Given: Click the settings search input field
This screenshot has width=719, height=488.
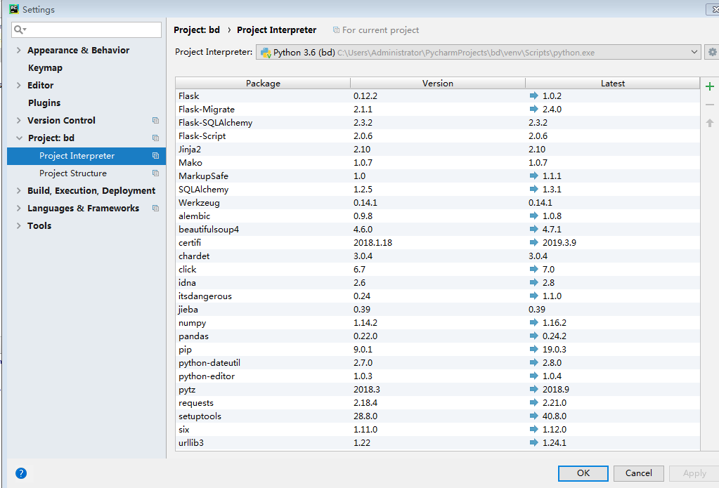Looking at the screenshot, I should 86,29.
